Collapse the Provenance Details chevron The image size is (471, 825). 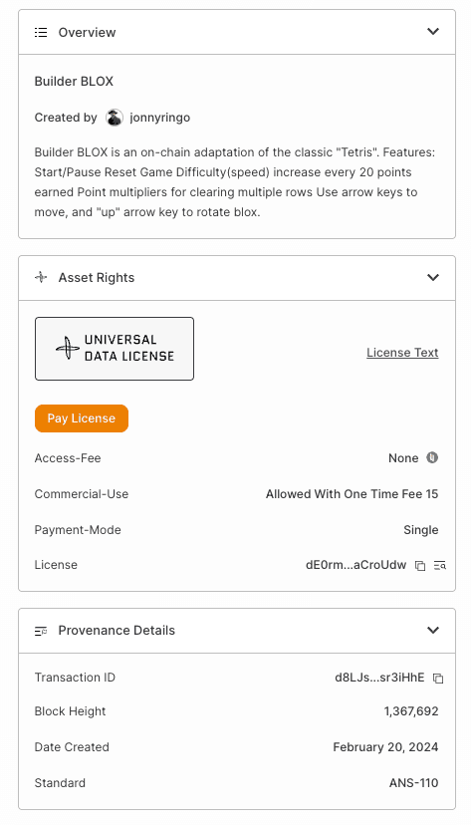[x=432, y=630]
